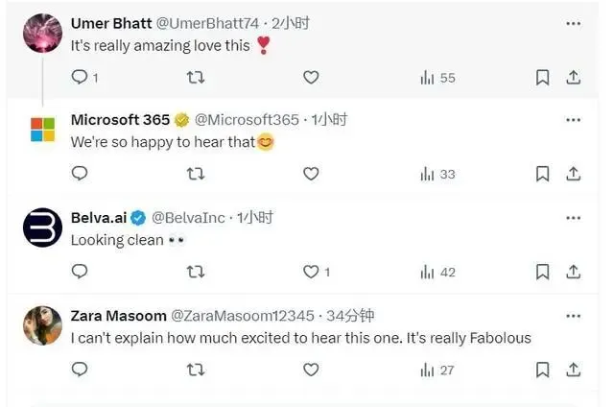614x407 pixels.
Task: Click the Microsoft 365 logo avatar
Action: tap(42, 130)
